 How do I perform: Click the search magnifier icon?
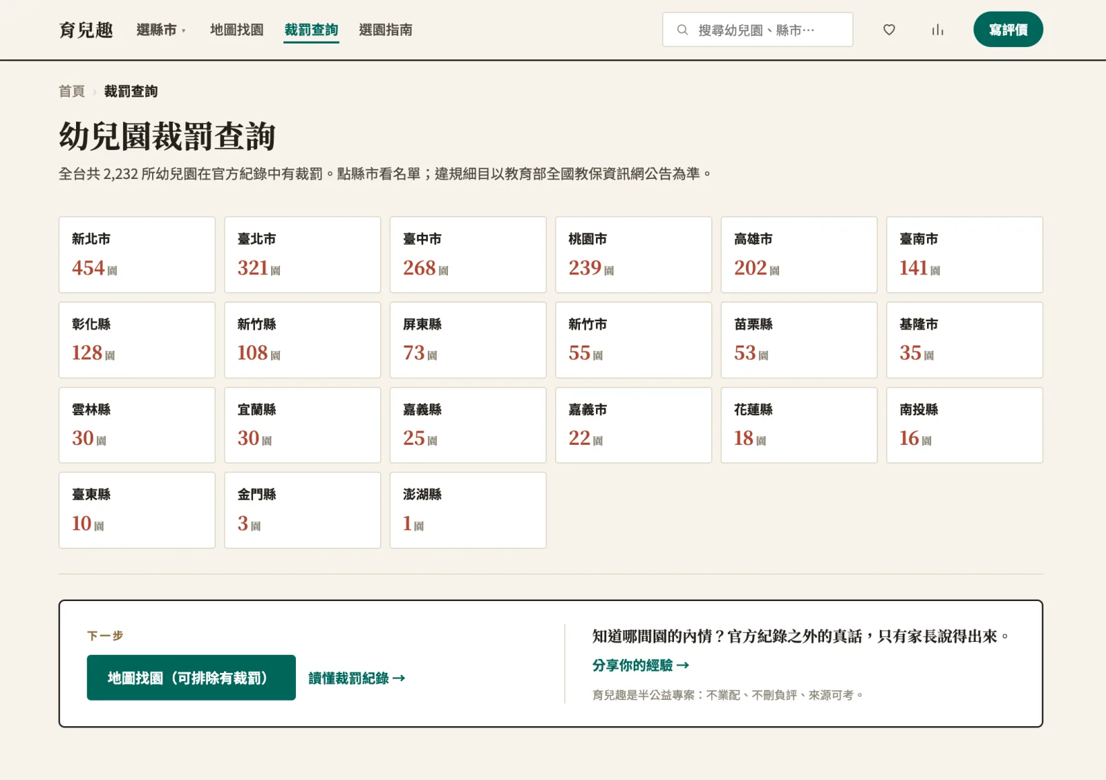[682, 30]
